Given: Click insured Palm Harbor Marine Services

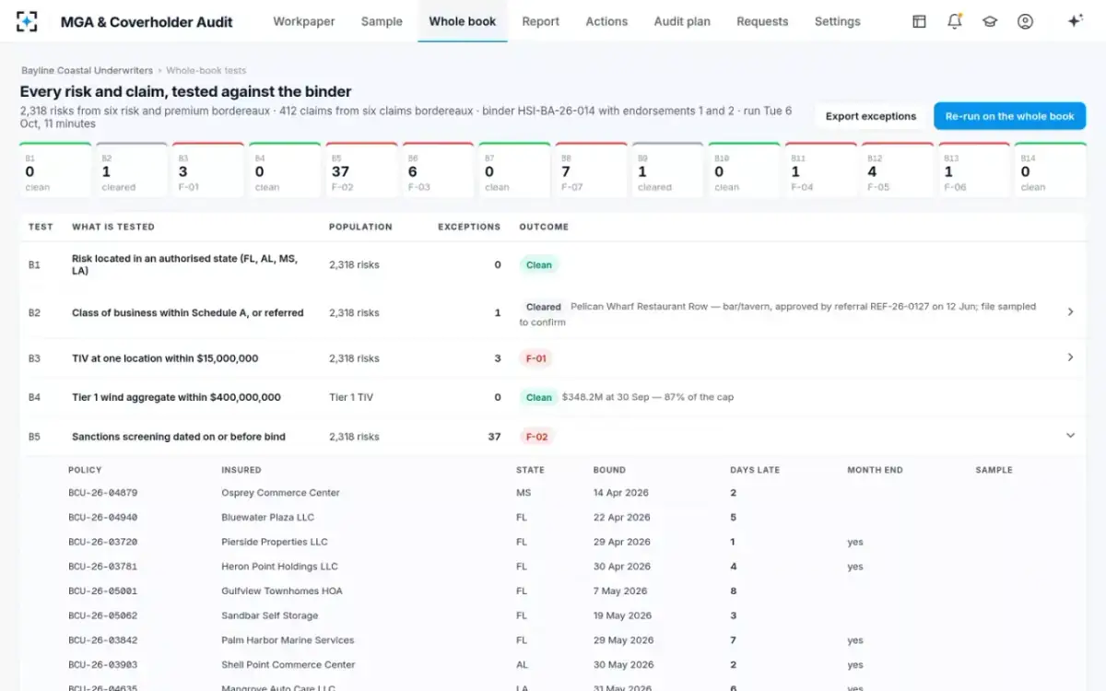Looking at the screenshot, I should 288,640.
